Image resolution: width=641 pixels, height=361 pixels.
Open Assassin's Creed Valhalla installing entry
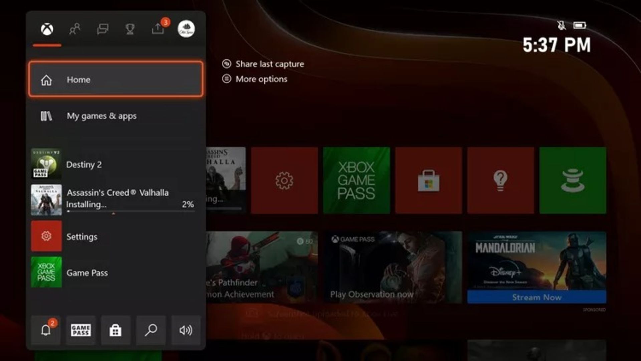coord(116,200)
